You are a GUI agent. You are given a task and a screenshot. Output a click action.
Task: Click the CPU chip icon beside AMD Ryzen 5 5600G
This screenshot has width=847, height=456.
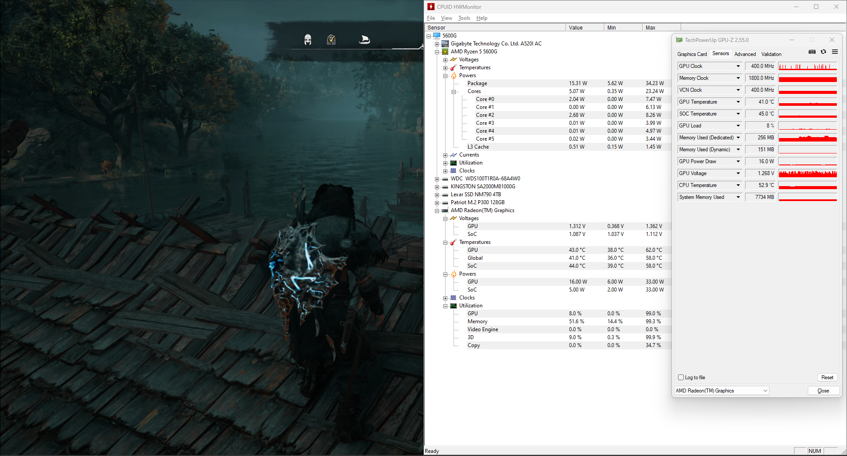click(x=445, y=52)
